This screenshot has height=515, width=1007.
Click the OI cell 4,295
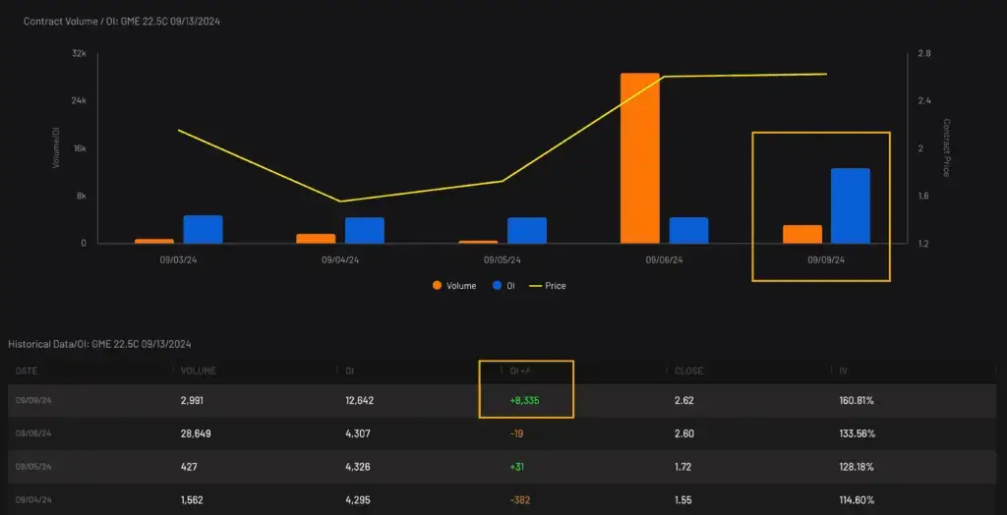click(x=358, y=500)
